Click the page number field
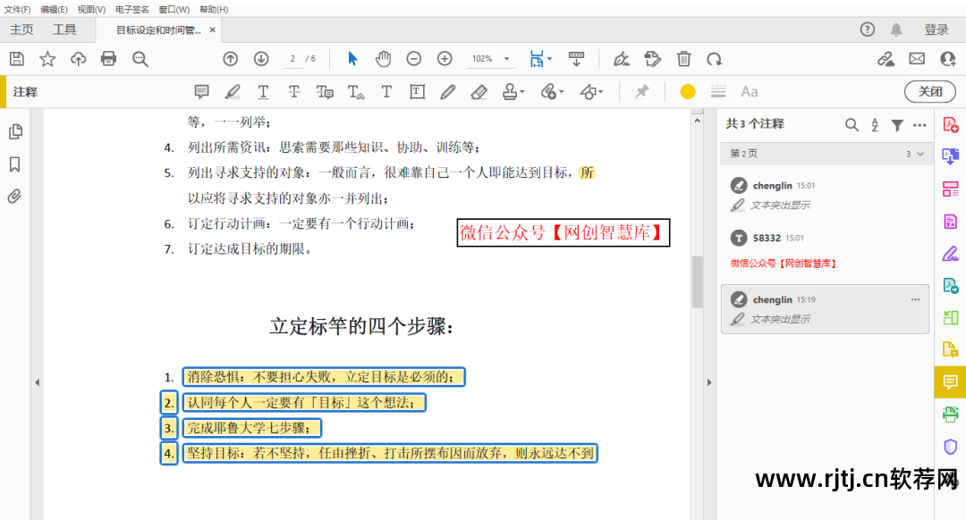Viewport: 966px width, 520px height. (x=292, y=59)
